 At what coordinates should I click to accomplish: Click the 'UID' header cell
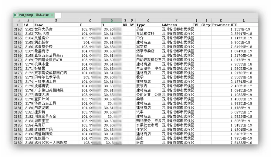pos(244,25)
